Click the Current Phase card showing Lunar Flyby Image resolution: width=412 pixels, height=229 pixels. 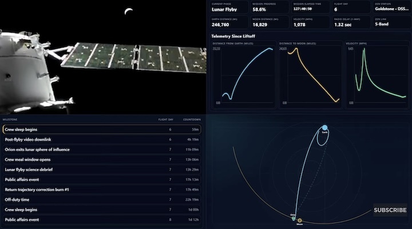[229, 7]
